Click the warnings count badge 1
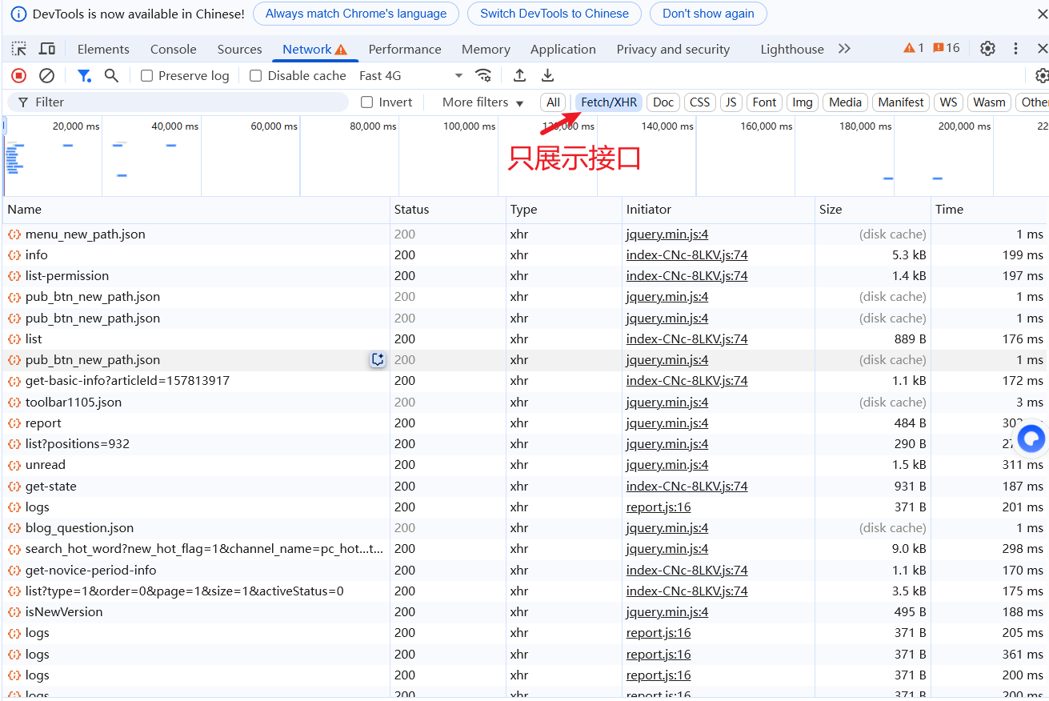Viewport: 1049px width, 701px height. [914, 48]
